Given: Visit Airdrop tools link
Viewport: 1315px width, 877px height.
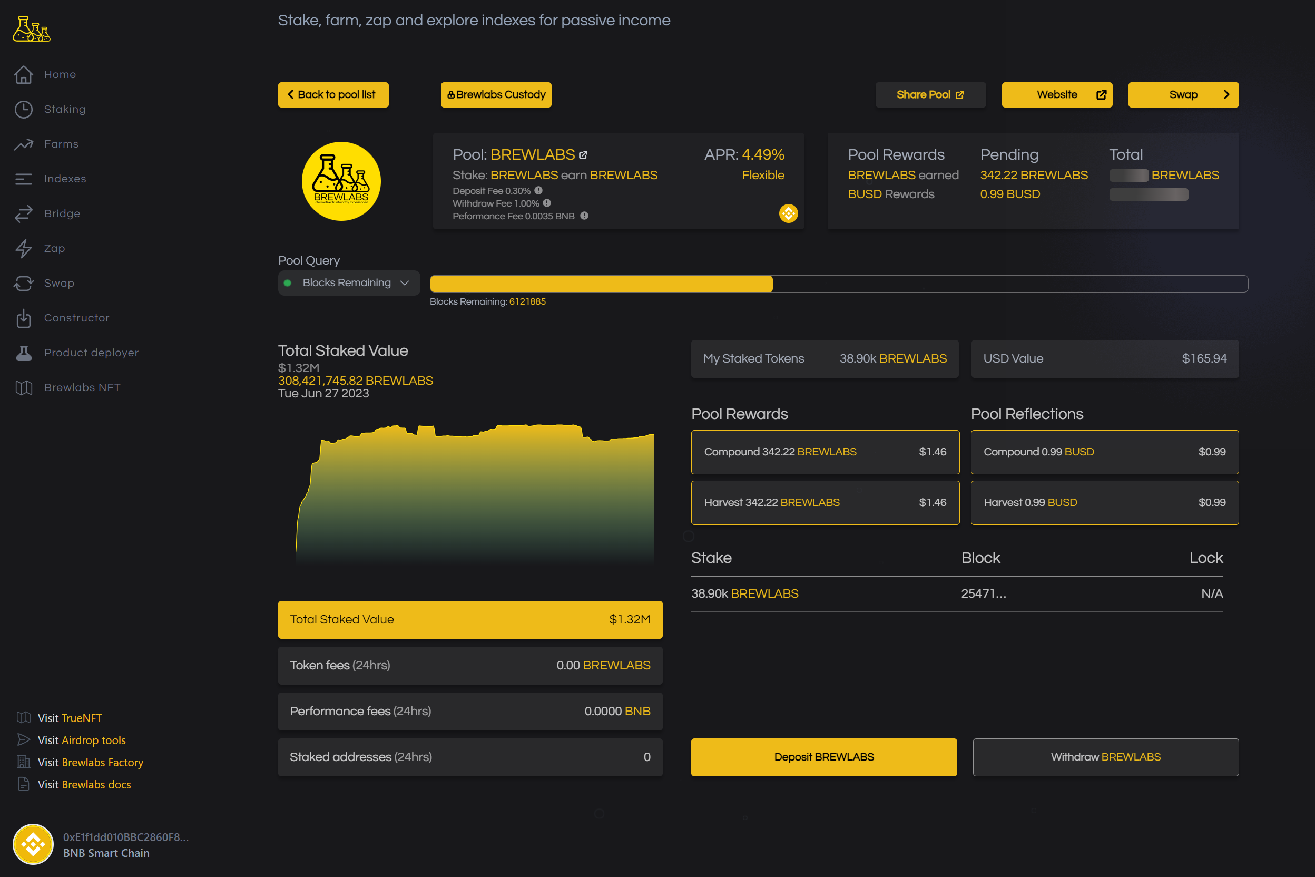Looking at the screenshot, I should (x=82, y=740).
